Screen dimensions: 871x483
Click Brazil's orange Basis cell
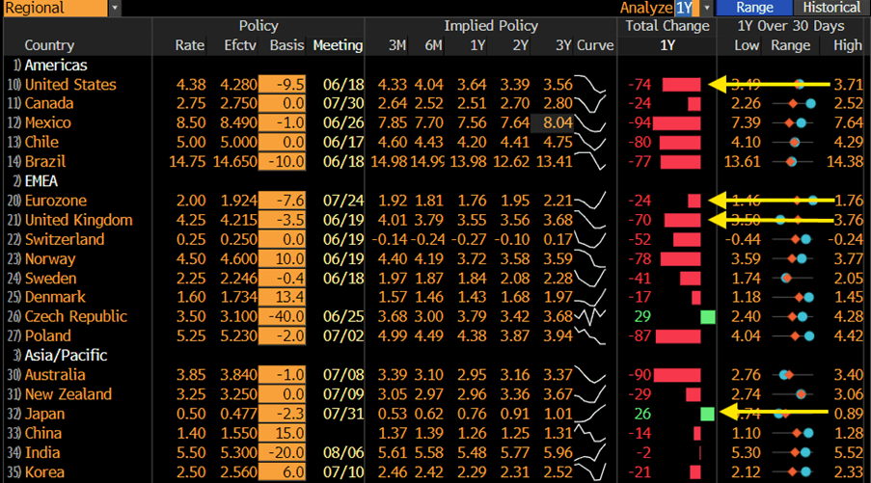tap(283, 162)
